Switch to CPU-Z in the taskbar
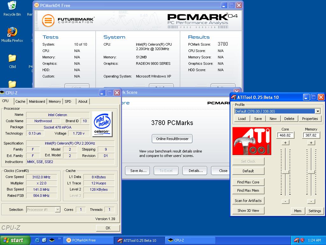This screenshot has width=326, height=245. click(x=190, y=240)
